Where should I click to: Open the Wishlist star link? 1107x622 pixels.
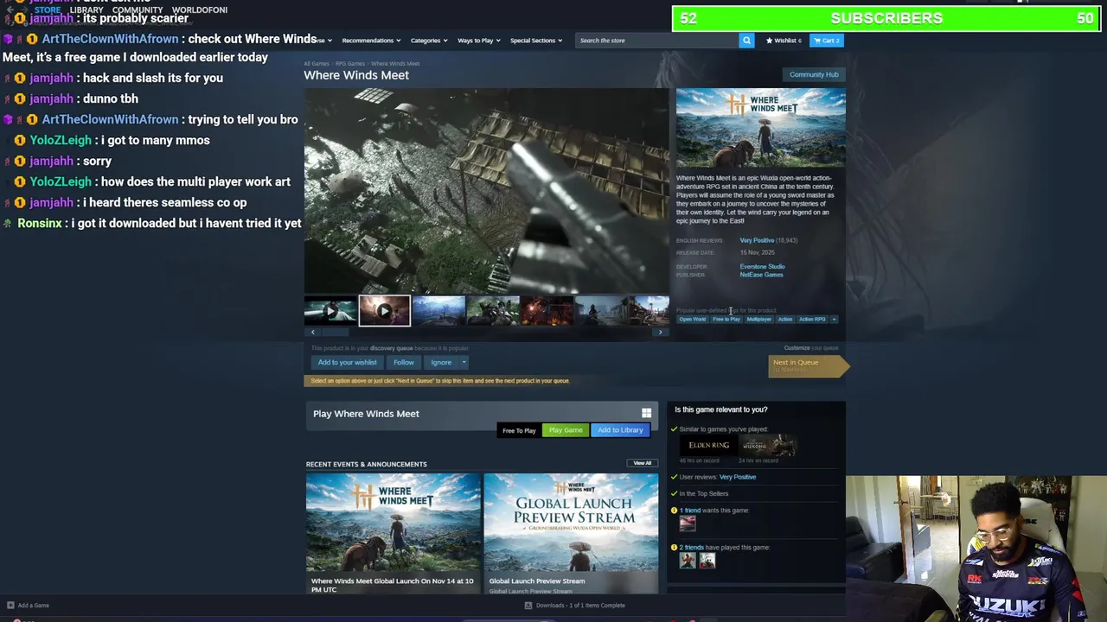click(x=784, y=41)
